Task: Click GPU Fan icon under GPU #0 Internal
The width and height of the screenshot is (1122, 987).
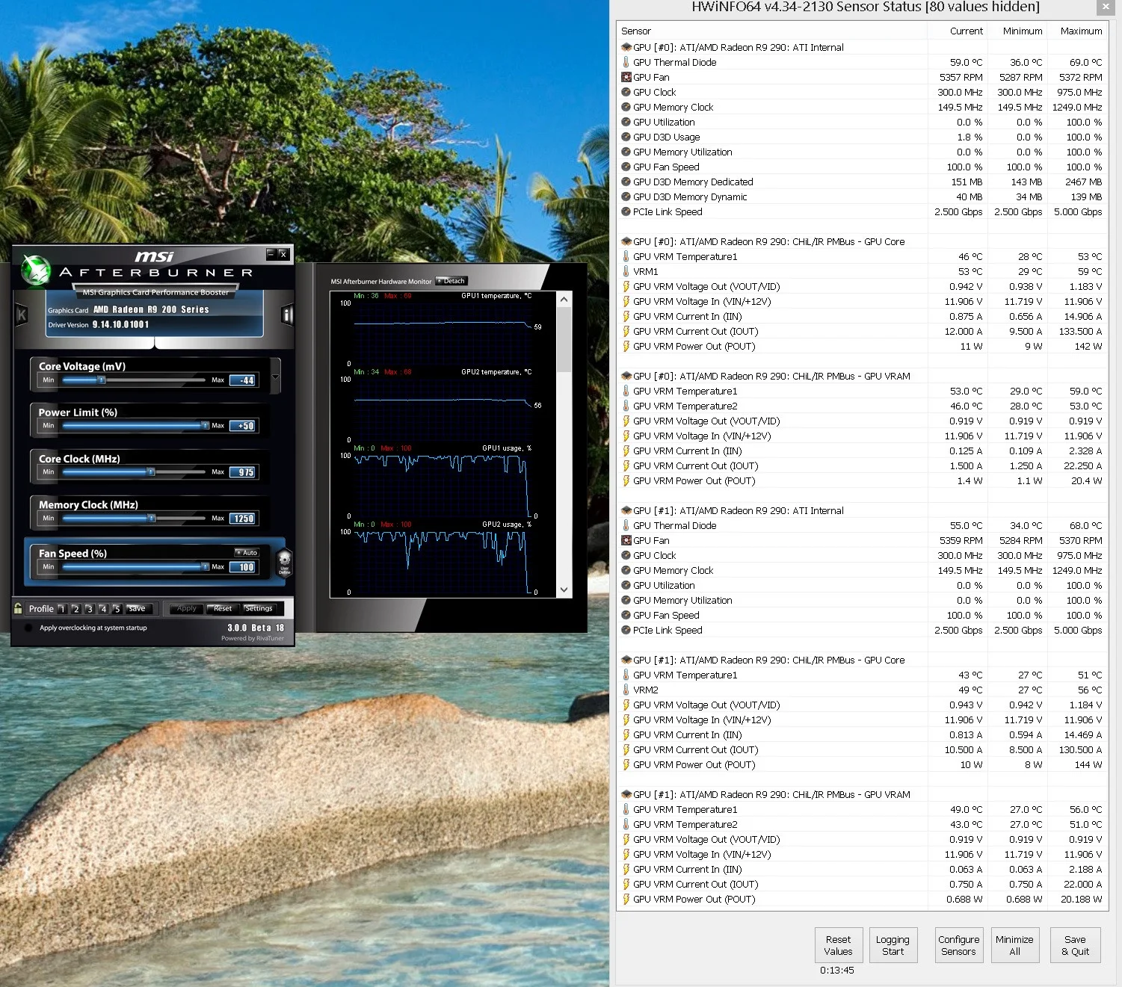Action: pyautogui.click(x=626, y=77)
